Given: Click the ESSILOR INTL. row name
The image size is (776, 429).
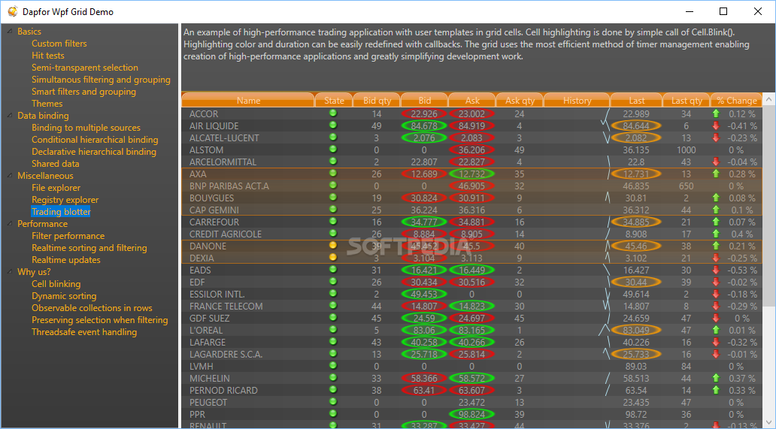Looking at the screenshot, I should pos(217,294).
